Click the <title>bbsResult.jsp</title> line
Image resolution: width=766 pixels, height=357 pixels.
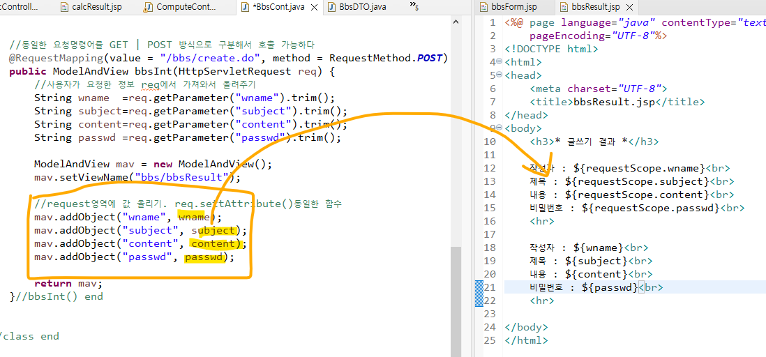[x=617, y=102]
